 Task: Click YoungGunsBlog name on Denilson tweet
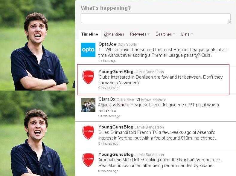pos(116,72)
